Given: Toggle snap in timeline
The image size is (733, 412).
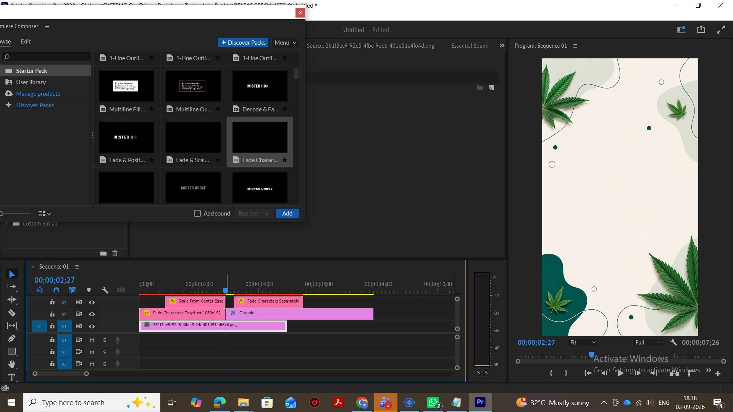Looking at the screenshot, I should 56,290.
